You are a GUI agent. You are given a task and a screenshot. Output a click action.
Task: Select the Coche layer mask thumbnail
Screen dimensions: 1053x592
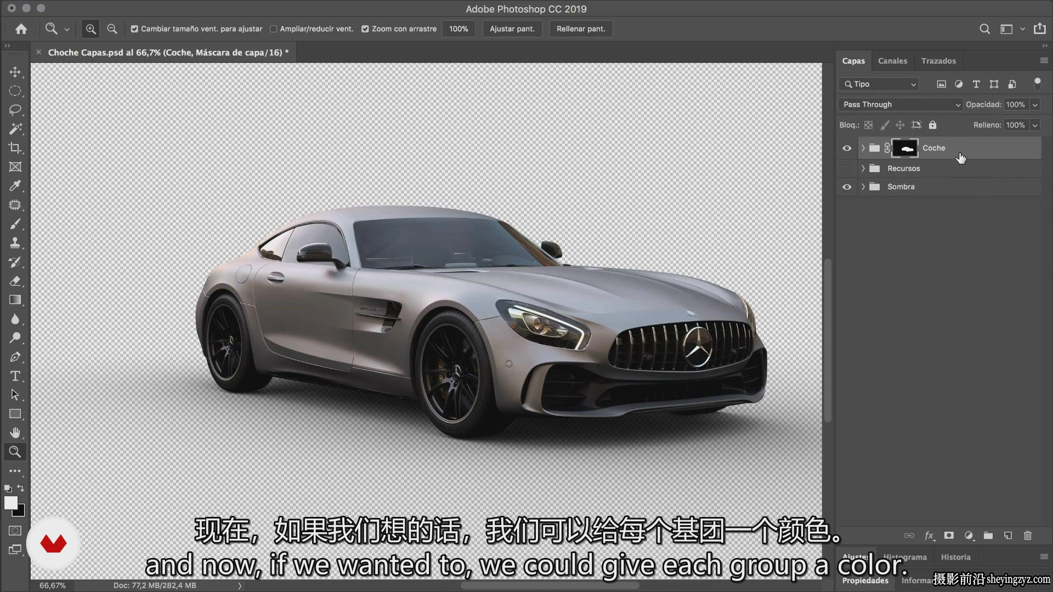(905, 148)
